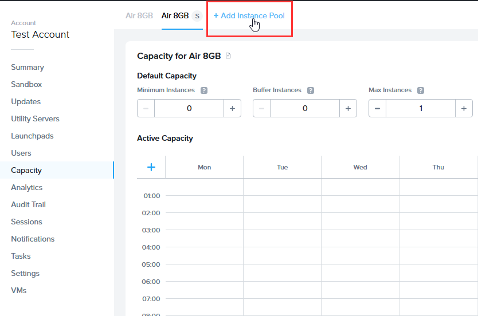The width and height of the screenshot is (478, 316).
Task: Click Add Instance Pool
Action: [x=249, y=15]
